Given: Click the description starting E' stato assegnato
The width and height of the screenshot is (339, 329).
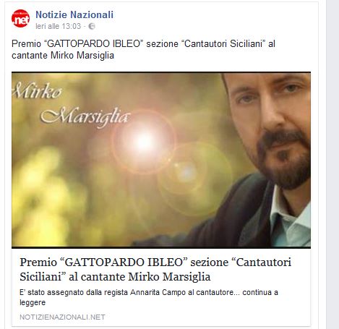Looking at the screenshot, I should pyautogui.click(x=149, y=297).
